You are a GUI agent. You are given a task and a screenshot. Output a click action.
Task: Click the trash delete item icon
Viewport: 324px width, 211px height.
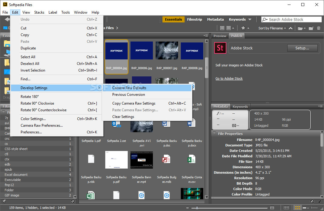click(x=319, y=28)
